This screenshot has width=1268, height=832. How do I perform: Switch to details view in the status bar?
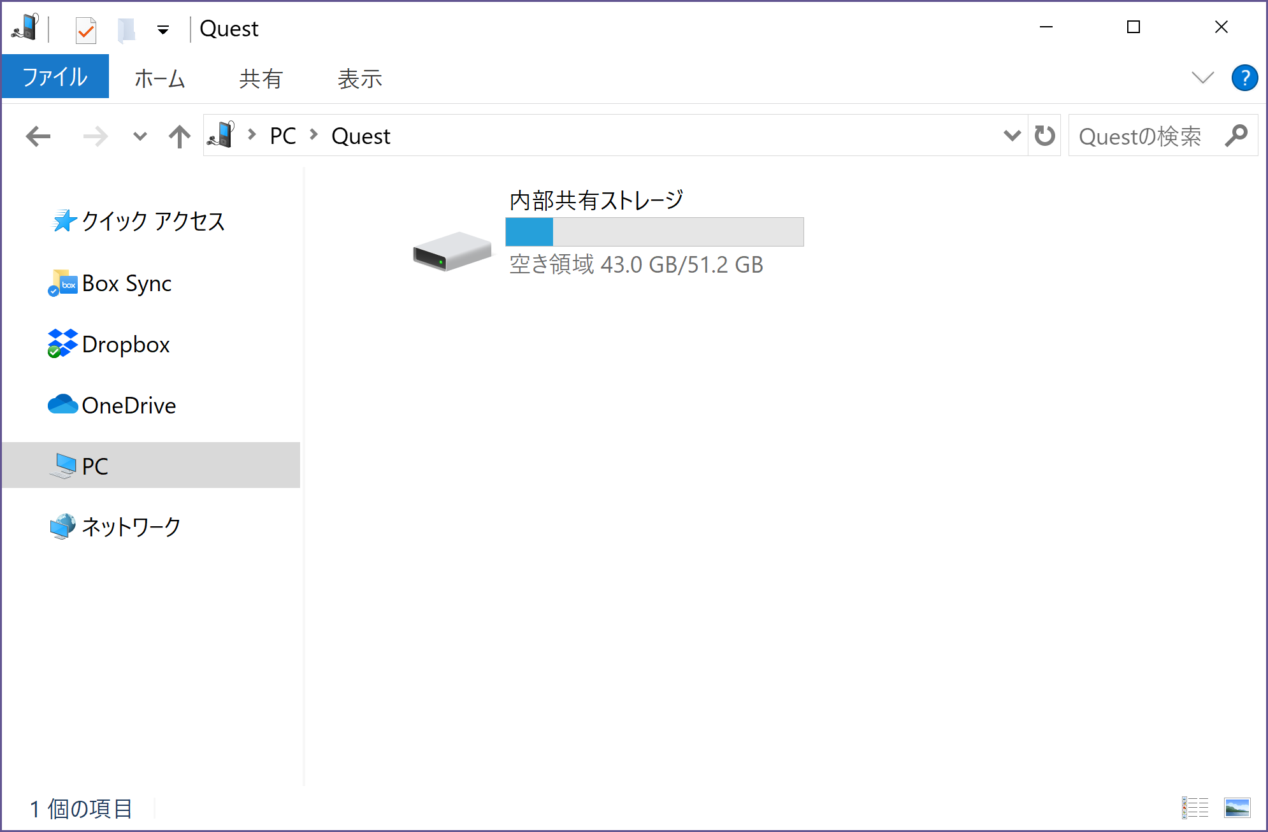click(x=1195, y=809)
